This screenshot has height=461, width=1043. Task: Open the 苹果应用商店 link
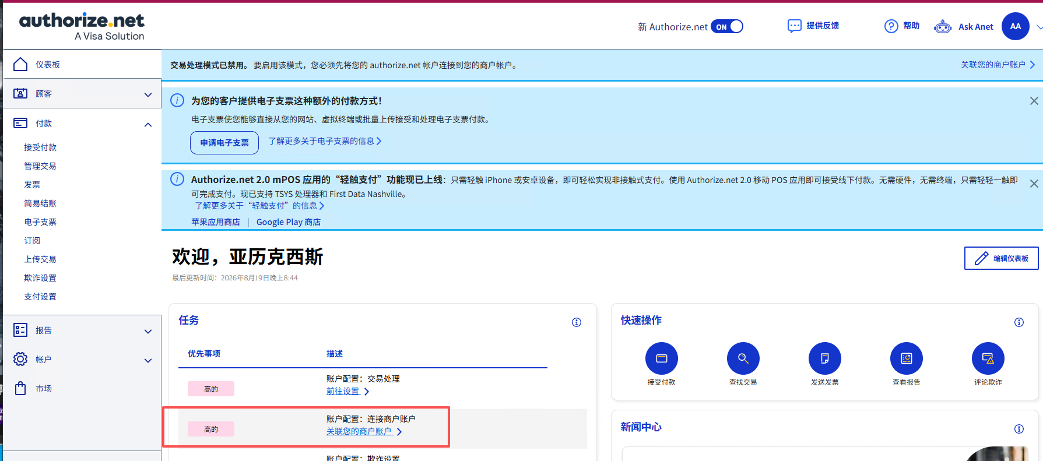tap(216, 222)
